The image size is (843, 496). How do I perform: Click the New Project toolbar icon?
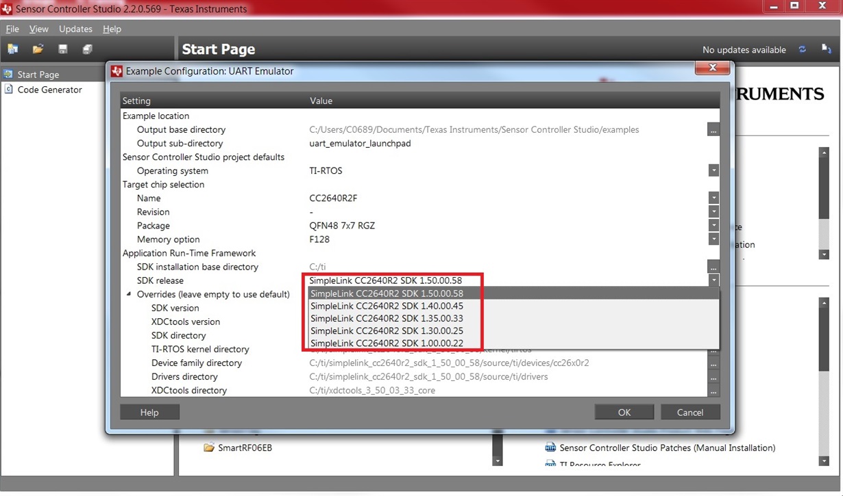tap(13, 49)
